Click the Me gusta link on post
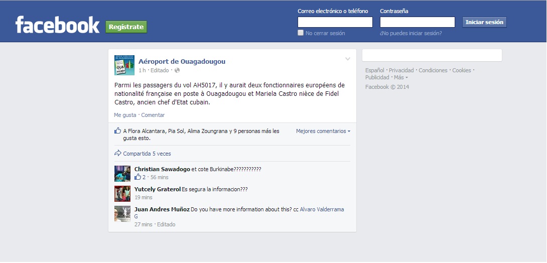Screen dimensions: 547x263 click(x=125, y=115)
